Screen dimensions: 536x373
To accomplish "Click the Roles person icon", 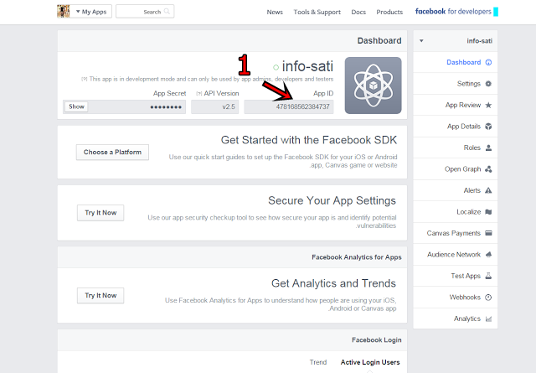I will pyautogui.click(x=488, y=148).
